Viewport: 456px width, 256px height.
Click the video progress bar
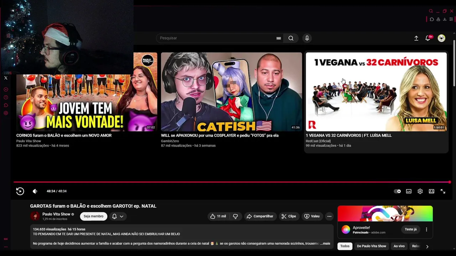(x=232, y=182)
